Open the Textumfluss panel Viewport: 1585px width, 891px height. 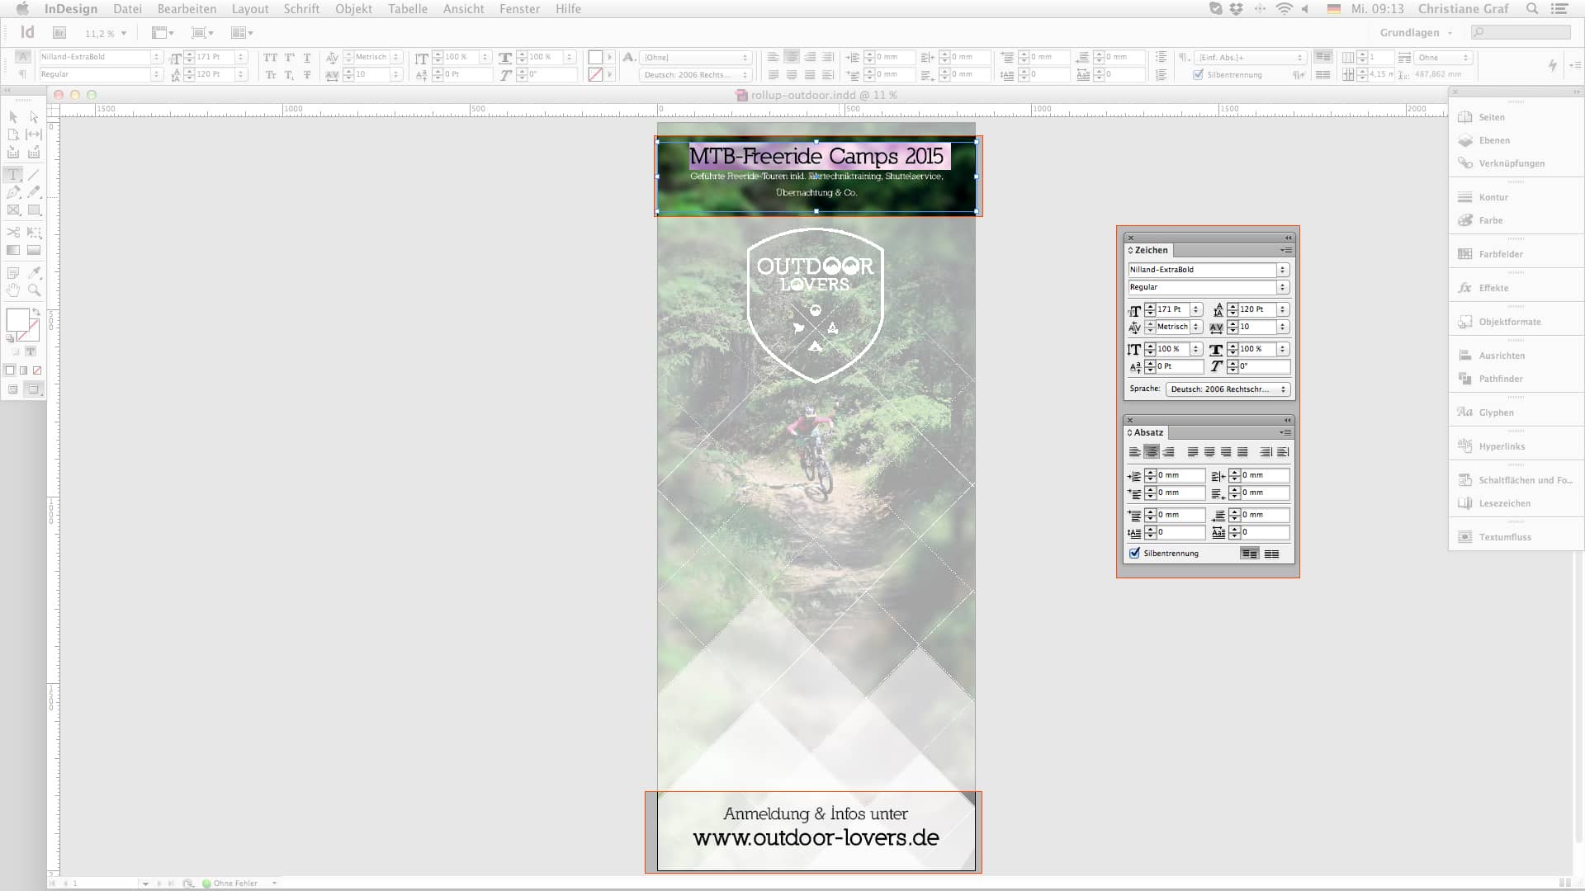tap(1504, 537)
